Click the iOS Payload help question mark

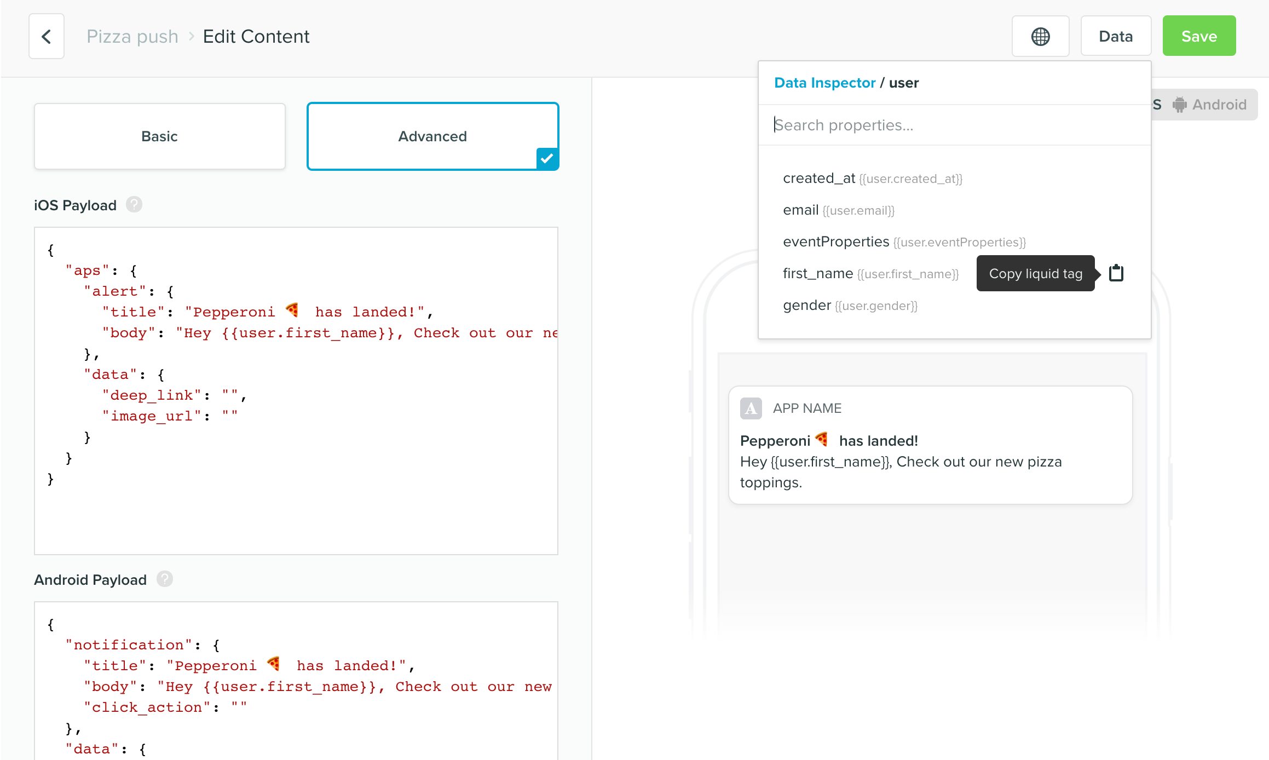pyautogui.click(x=134, y=205)
